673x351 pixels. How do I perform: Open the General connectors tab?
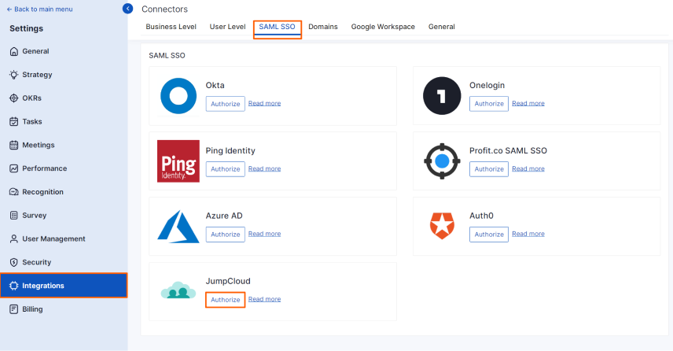[x=441, y=27]
